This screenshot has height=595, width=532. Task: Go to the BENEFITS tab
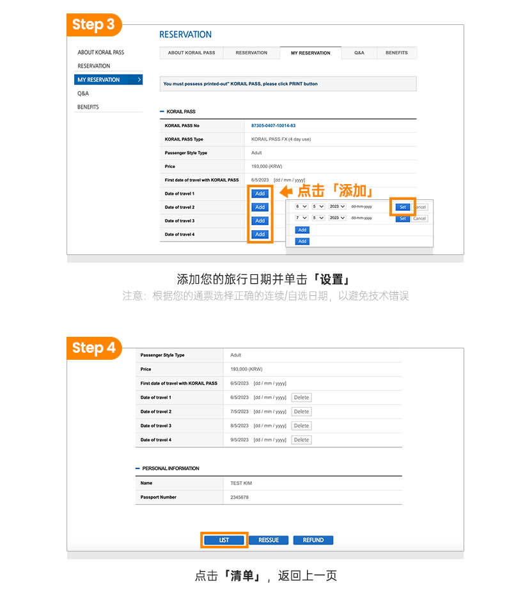point(396,53)
